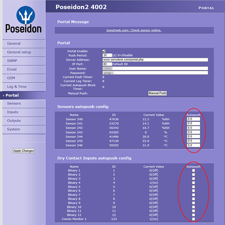Click the Sensor 240 autopush value field
The width and height of the screenshot is (225, 225).
point(193,119)
